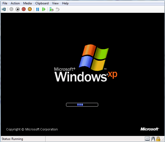Click the window resize grip corner
The width and height of the screenshot is (165, 142).
coord(162,140)
